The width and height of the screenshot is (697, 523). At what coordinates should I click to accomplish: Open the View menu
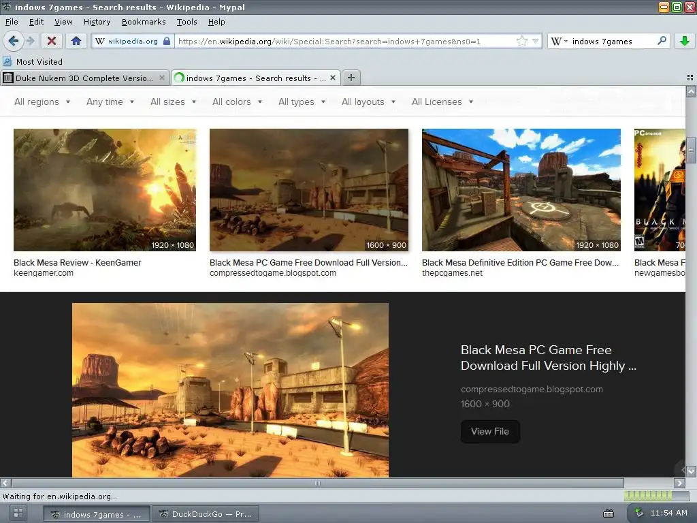pyautogui.click(x=63, y=22)
